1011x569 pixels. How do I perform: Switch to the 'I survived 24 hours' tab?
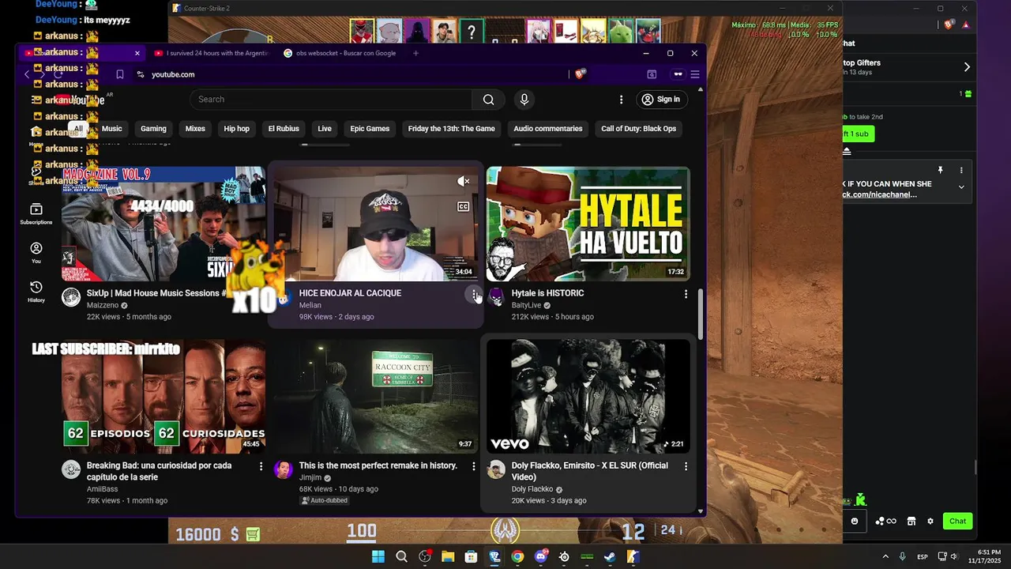[212, 53]
